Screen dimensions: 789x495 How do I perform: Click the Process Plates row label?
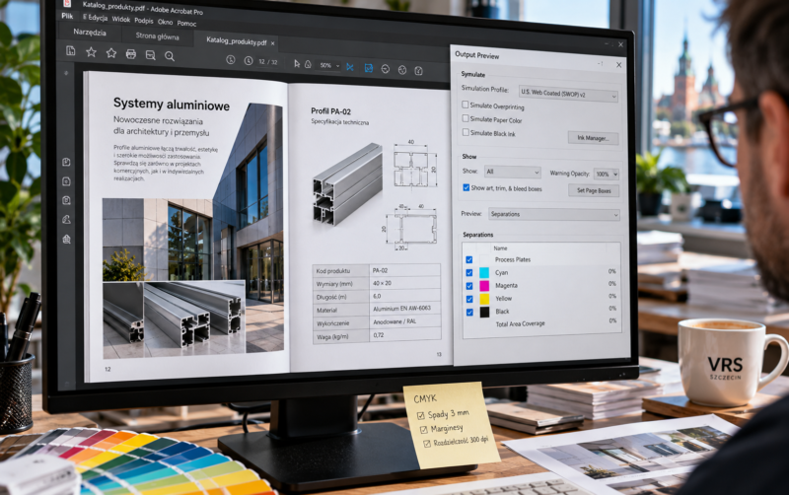tap(512, 259)
